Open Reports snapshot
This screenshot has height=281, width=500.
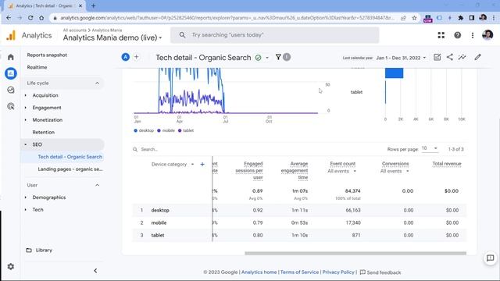click(x=47, y=55)
